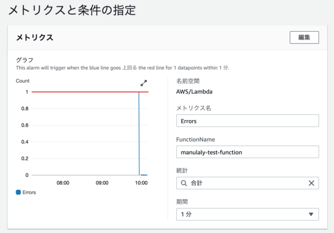This screenshot has height=233, width=334.
Task: Click the 編集 button
Action: [304, 37]
